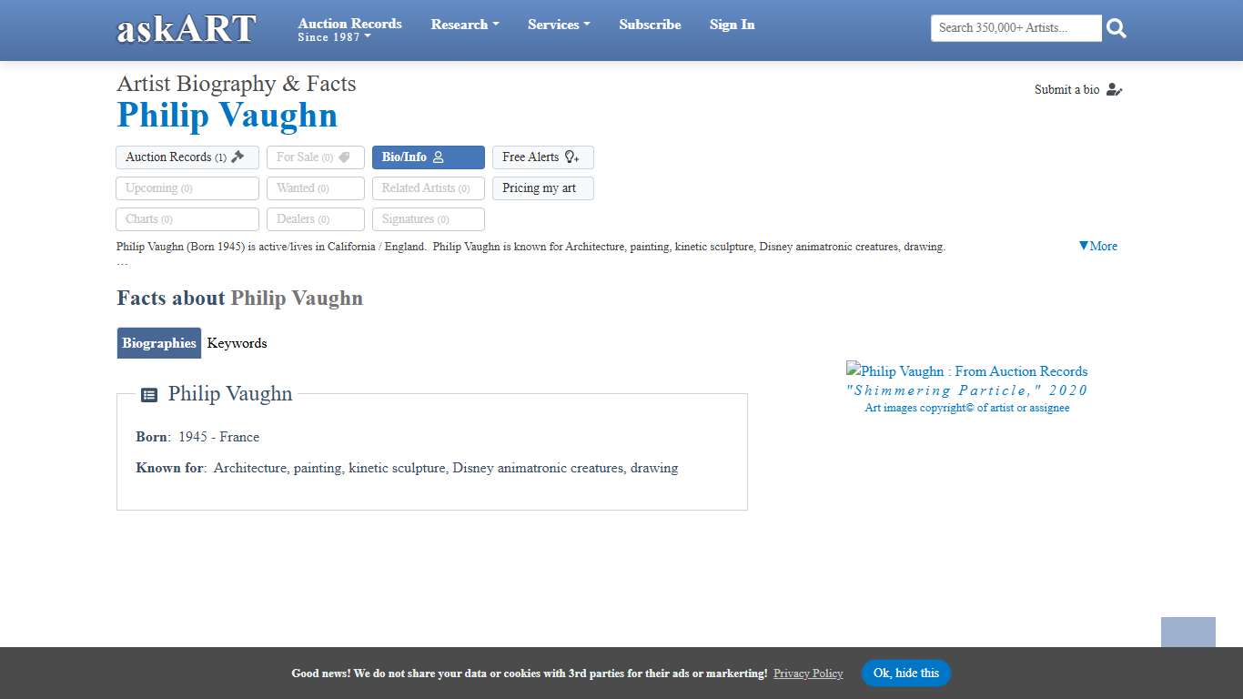Click the search magnifying glass icon

tap(1117, 28)
